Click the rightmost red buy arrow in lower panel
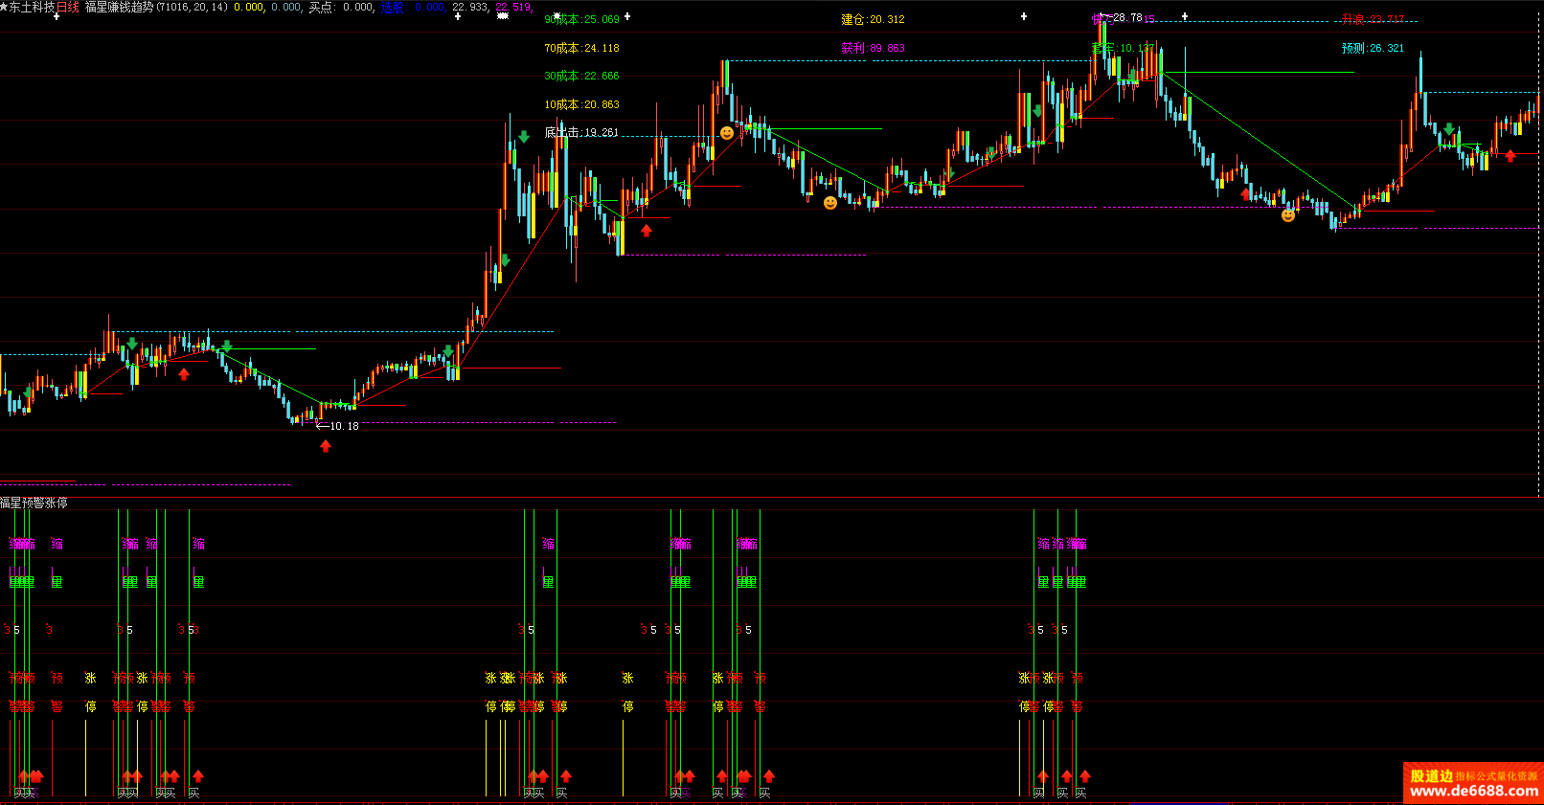 click(x=1085, y=775)
